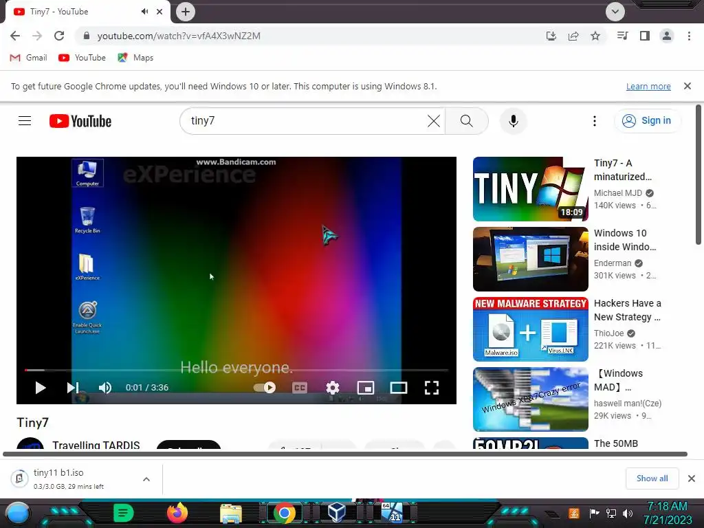Open Chrome profile avatar

click(x=667, y=36)
